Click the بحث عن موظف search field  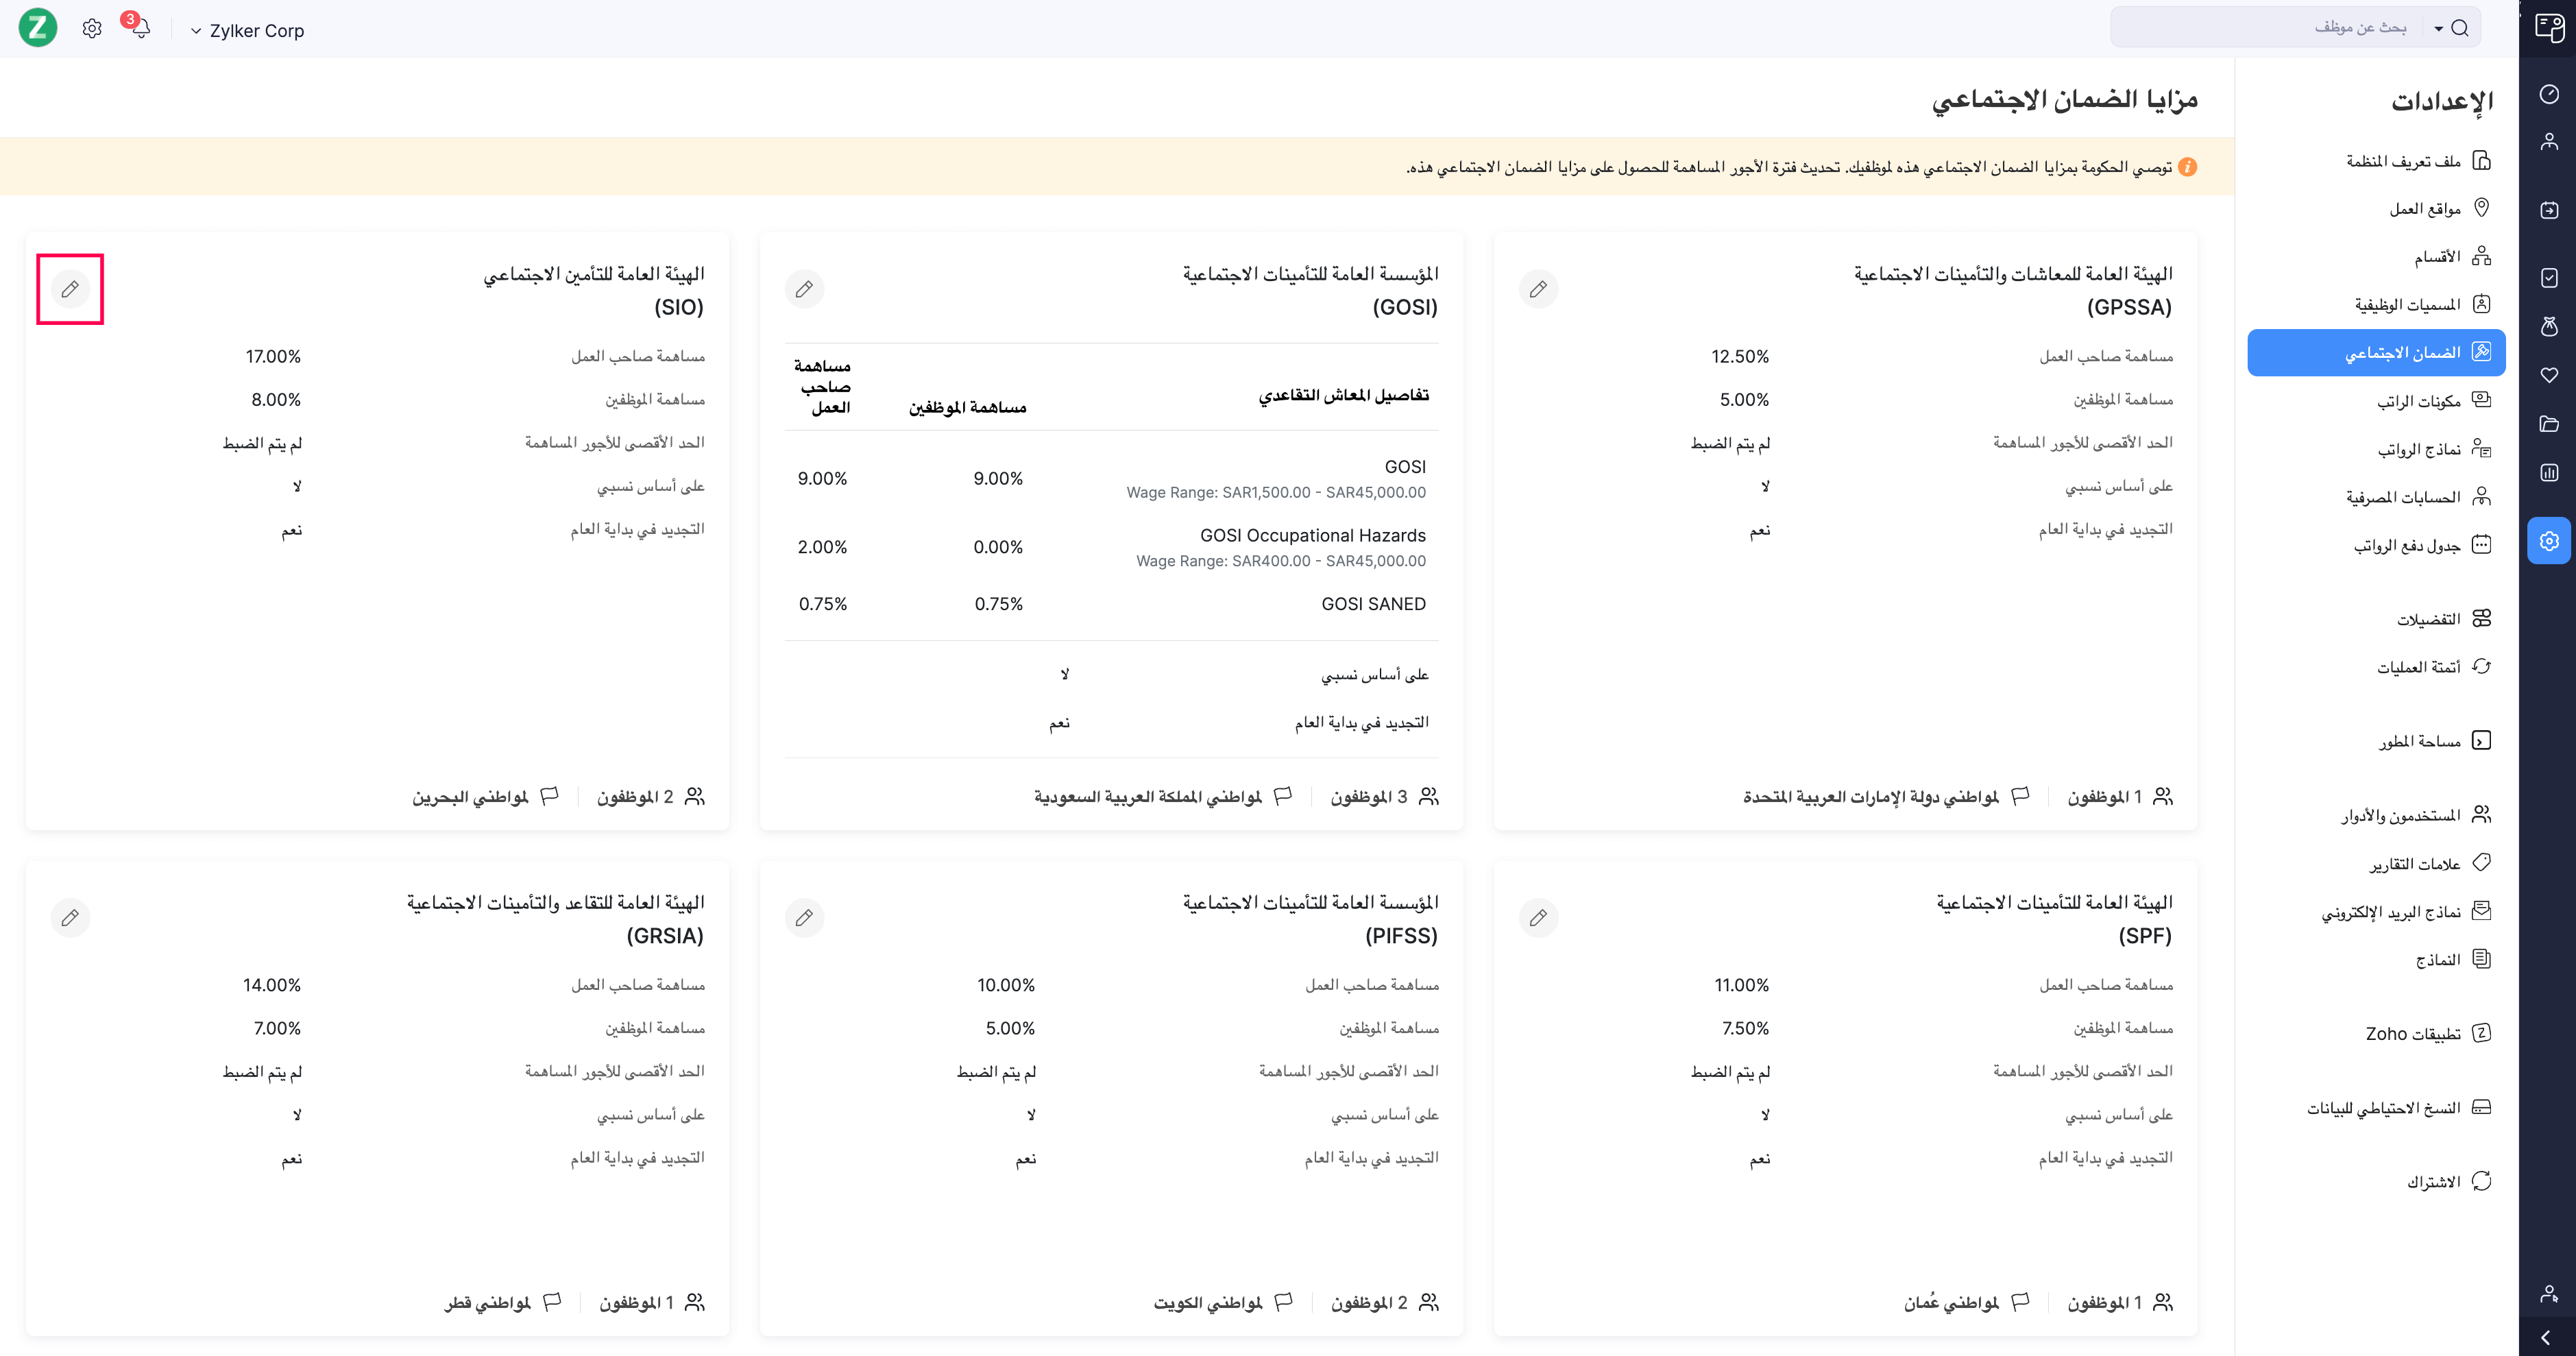(2270, 28)
